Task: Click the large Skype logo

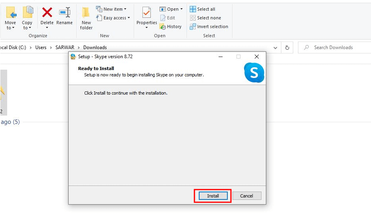Action: [254, 72]
